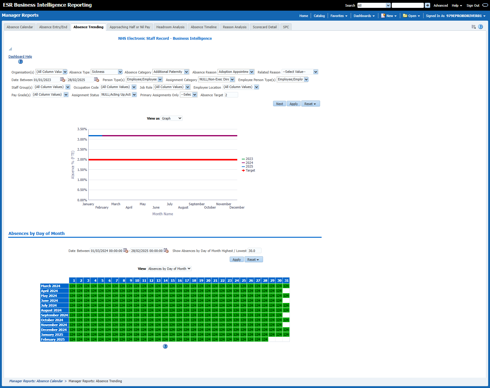Click the top-right help question icon
This screenshot has height=388, width=490.
(x=481, y=27)
